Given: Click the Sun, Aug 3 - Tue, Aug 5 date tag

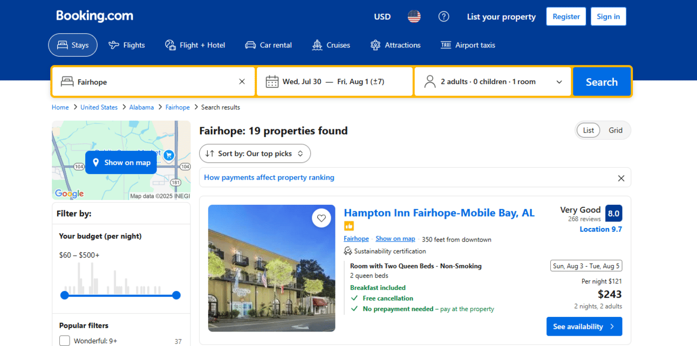Looking at the screenshot, I should click(586, 266).
